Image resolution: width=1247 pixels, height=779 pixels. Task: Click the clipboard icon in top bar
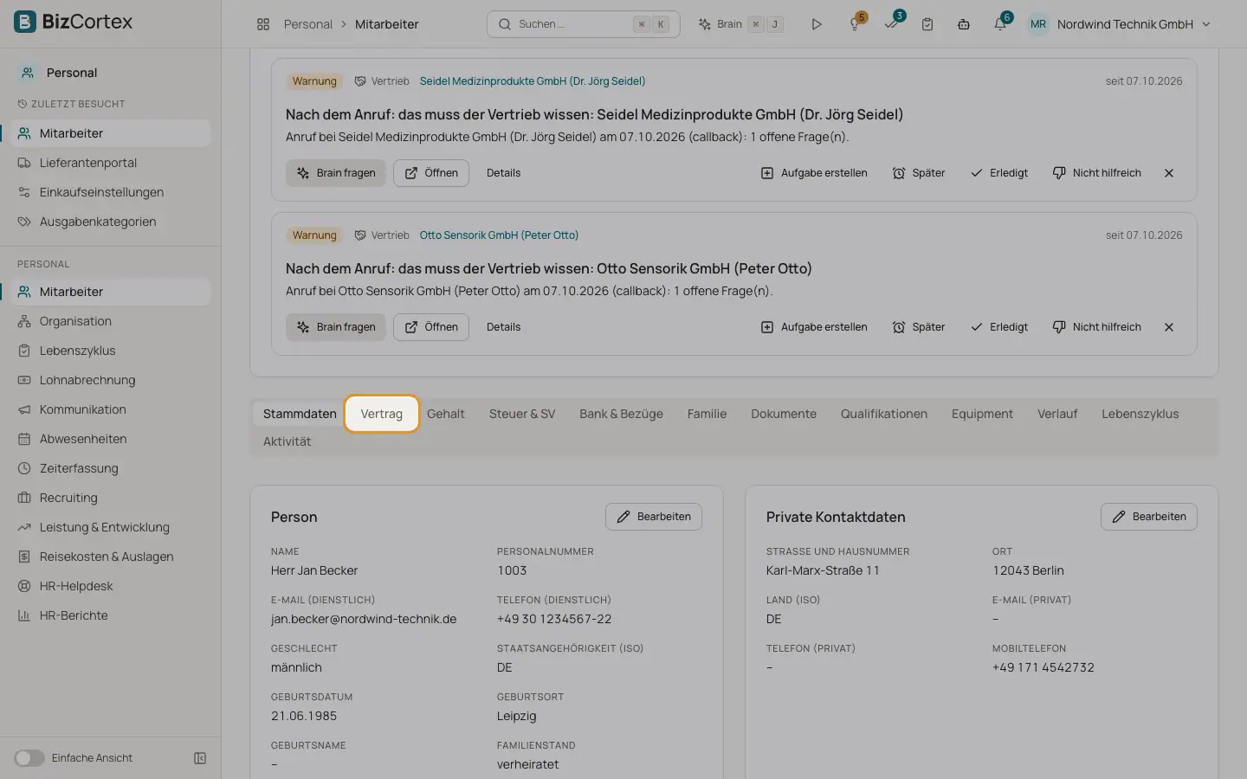(x=927, y=24)
